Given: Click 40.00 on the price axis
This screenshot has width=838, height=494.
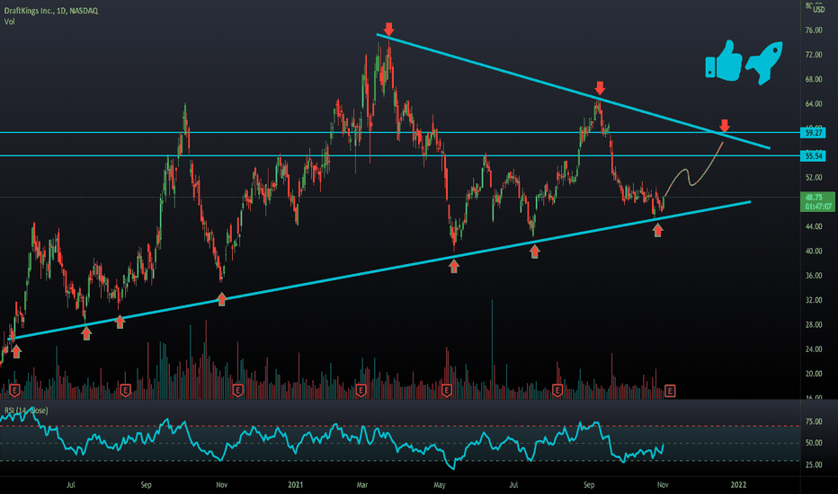Looking at the screenshot, I should [x=814, y=251].
